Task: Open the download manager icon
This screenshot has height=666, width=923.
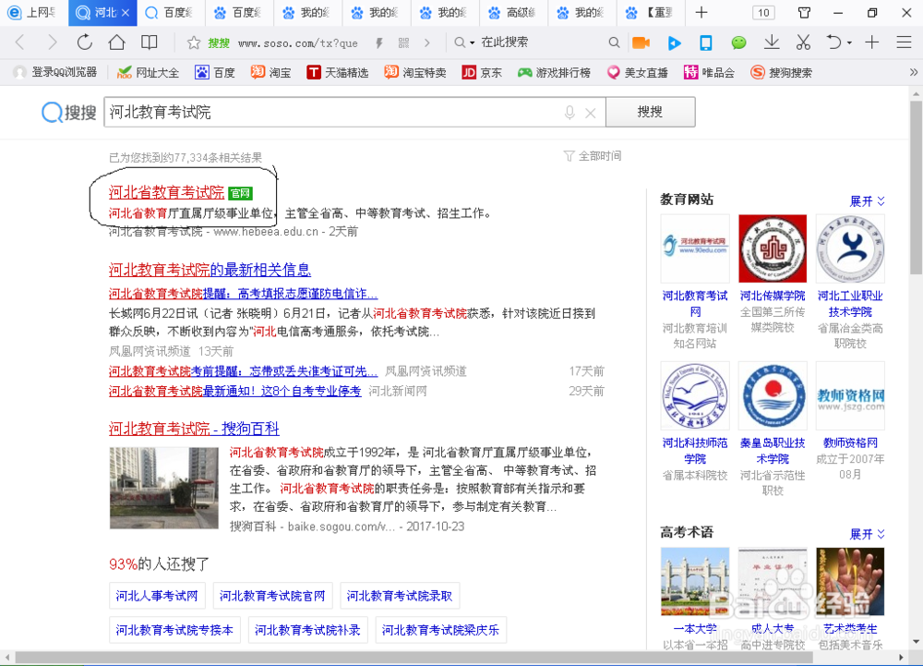Action: click(x=770, y=42)
